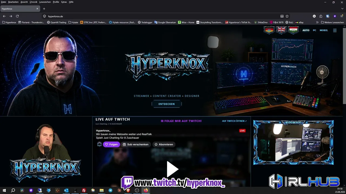
Task: Show more bookmarks via the double chevron
Action: [x=317, y=22]
